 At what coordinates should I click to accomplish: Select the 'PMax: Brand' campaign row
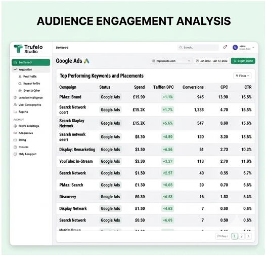tap(155, 97)
